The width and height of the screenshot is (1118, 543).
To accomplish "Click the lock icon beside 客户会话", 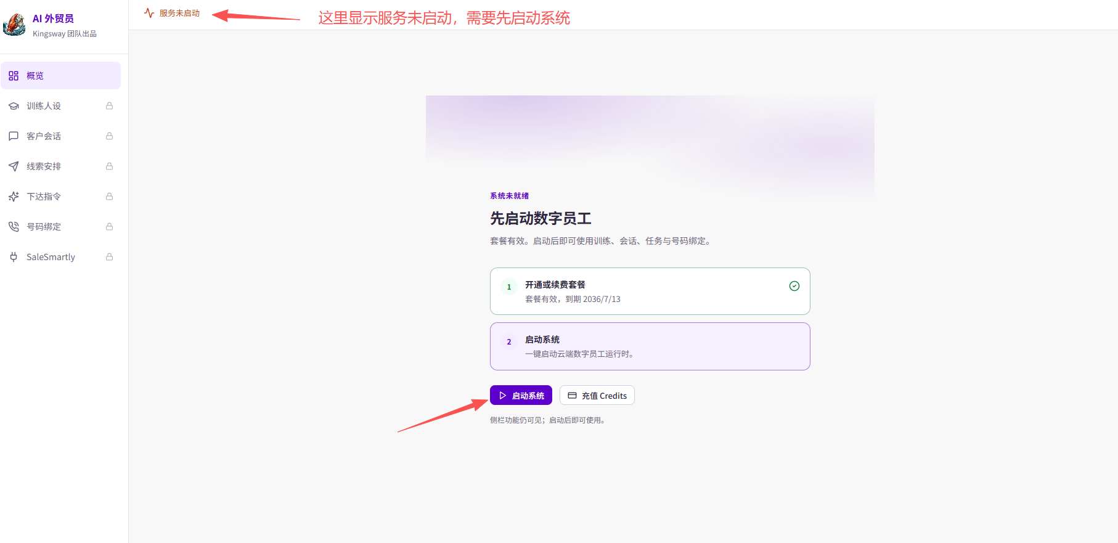I will (109, 136).
